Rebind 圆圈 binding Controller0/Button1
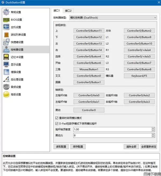This screenshot has width=161, height=176. (x=89, y=82)
